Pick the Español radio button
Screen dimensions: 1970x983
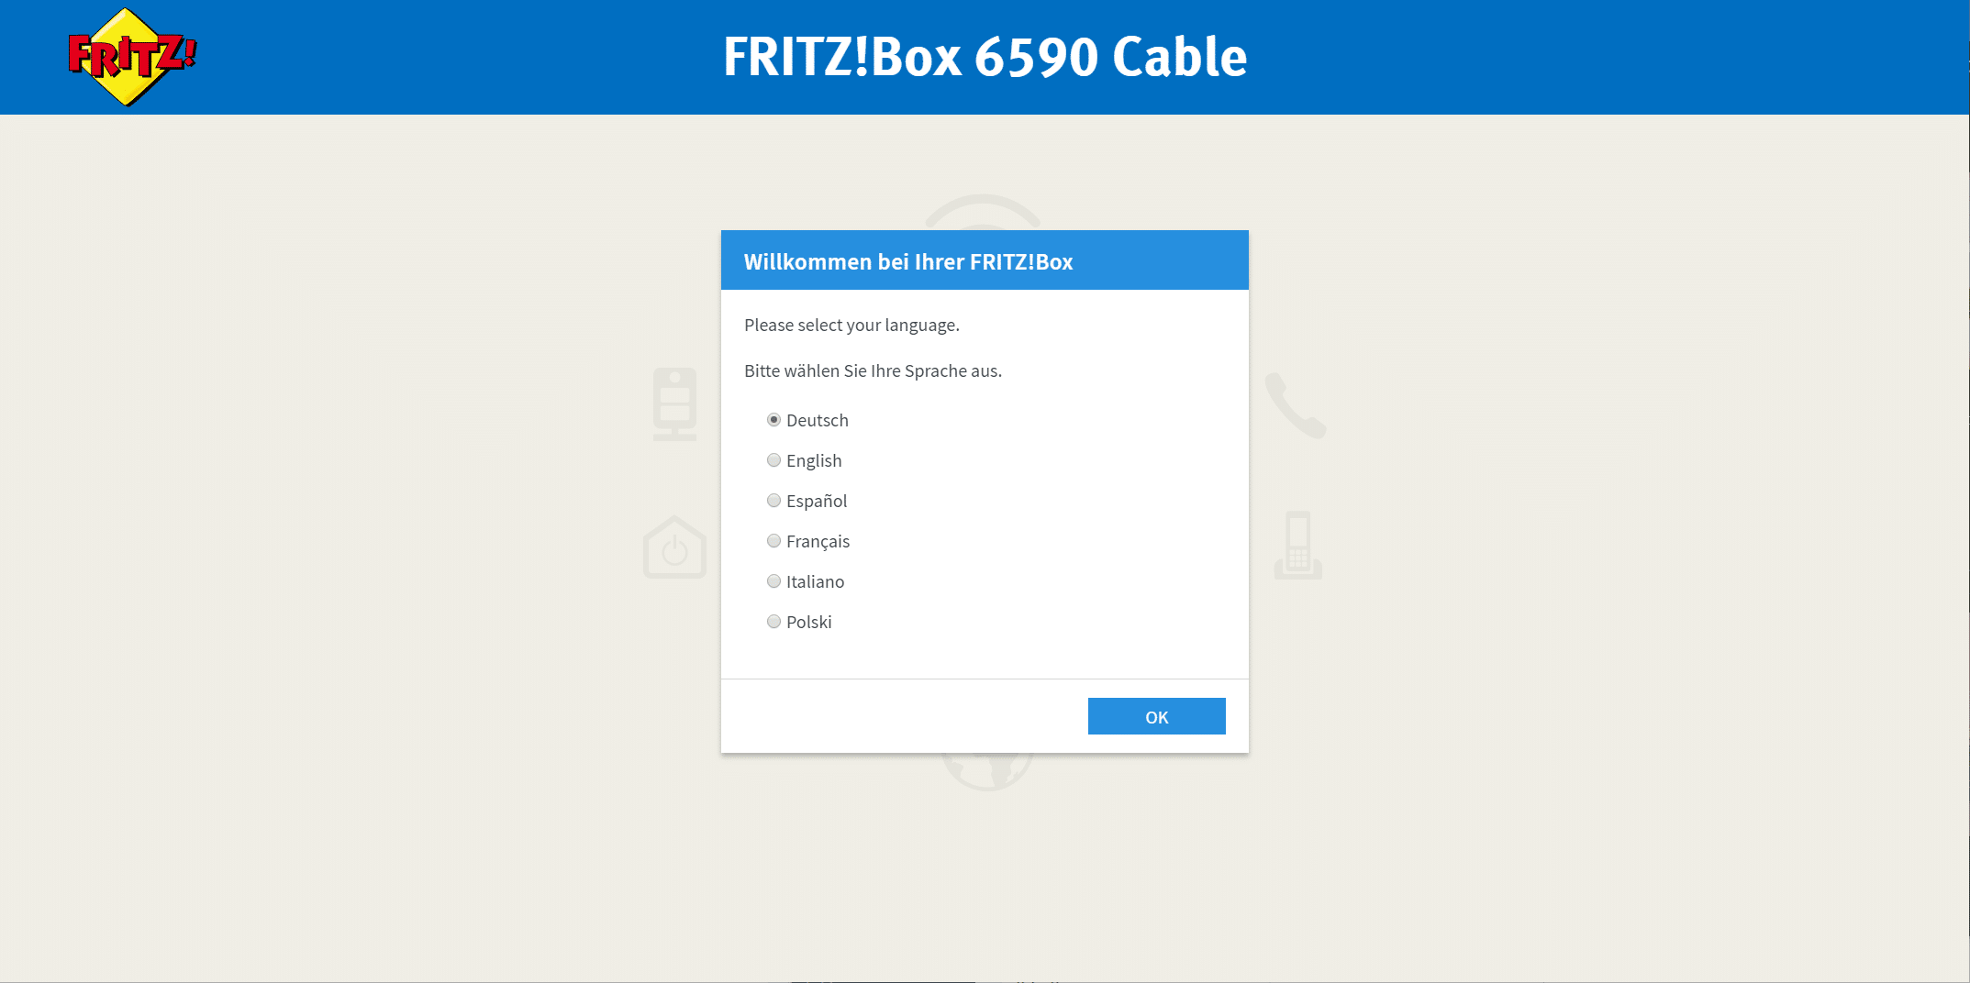(x=774, y=501)
